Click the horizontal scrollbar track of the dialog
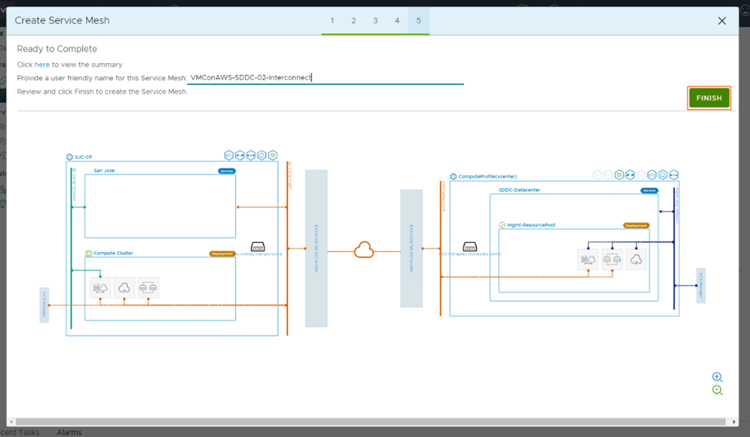Screen dimensions: 750x437 [x=372, y=422]
